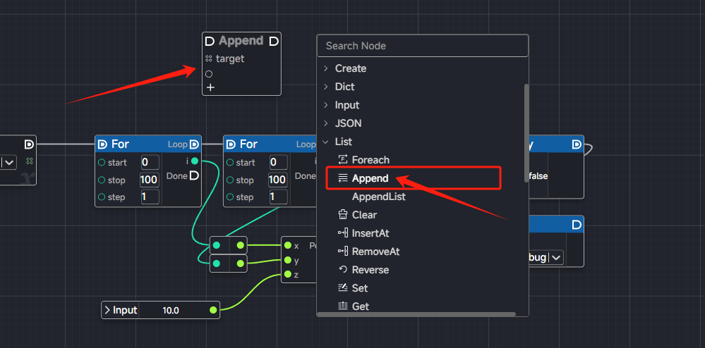Screen dimensions: 705x348
Task: Expand the Create category
Action: pyautogui.click(x=326, y=68)
